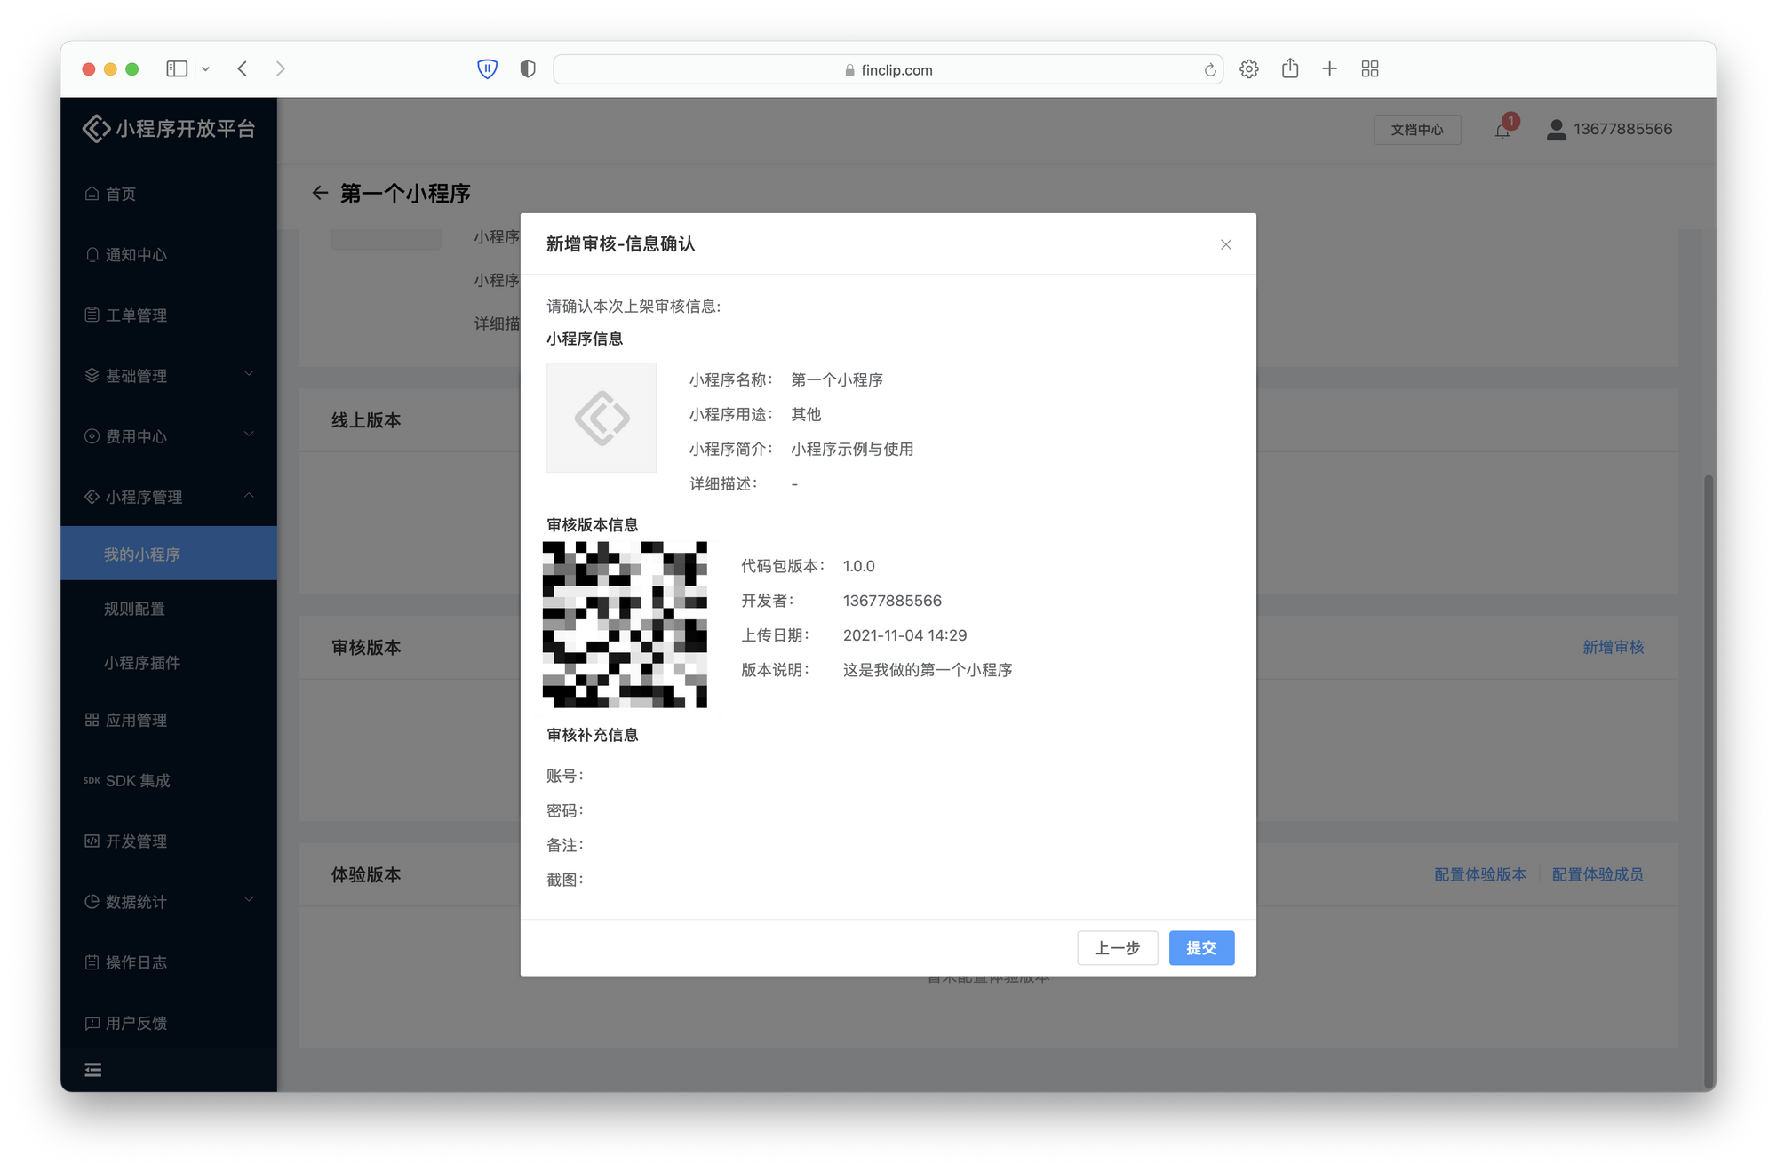This screenshot has width=1777, height=1172.
Task: Click the review version QR code
Action: [x=625, y=625]
